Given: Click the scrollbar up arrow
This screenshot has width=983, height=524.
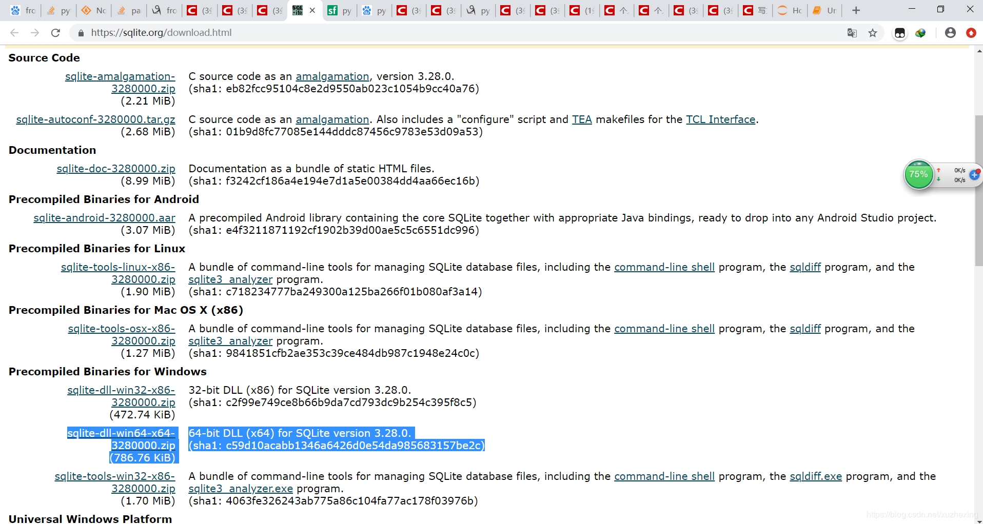Looking at the screenshot, I should pos(979,51).
